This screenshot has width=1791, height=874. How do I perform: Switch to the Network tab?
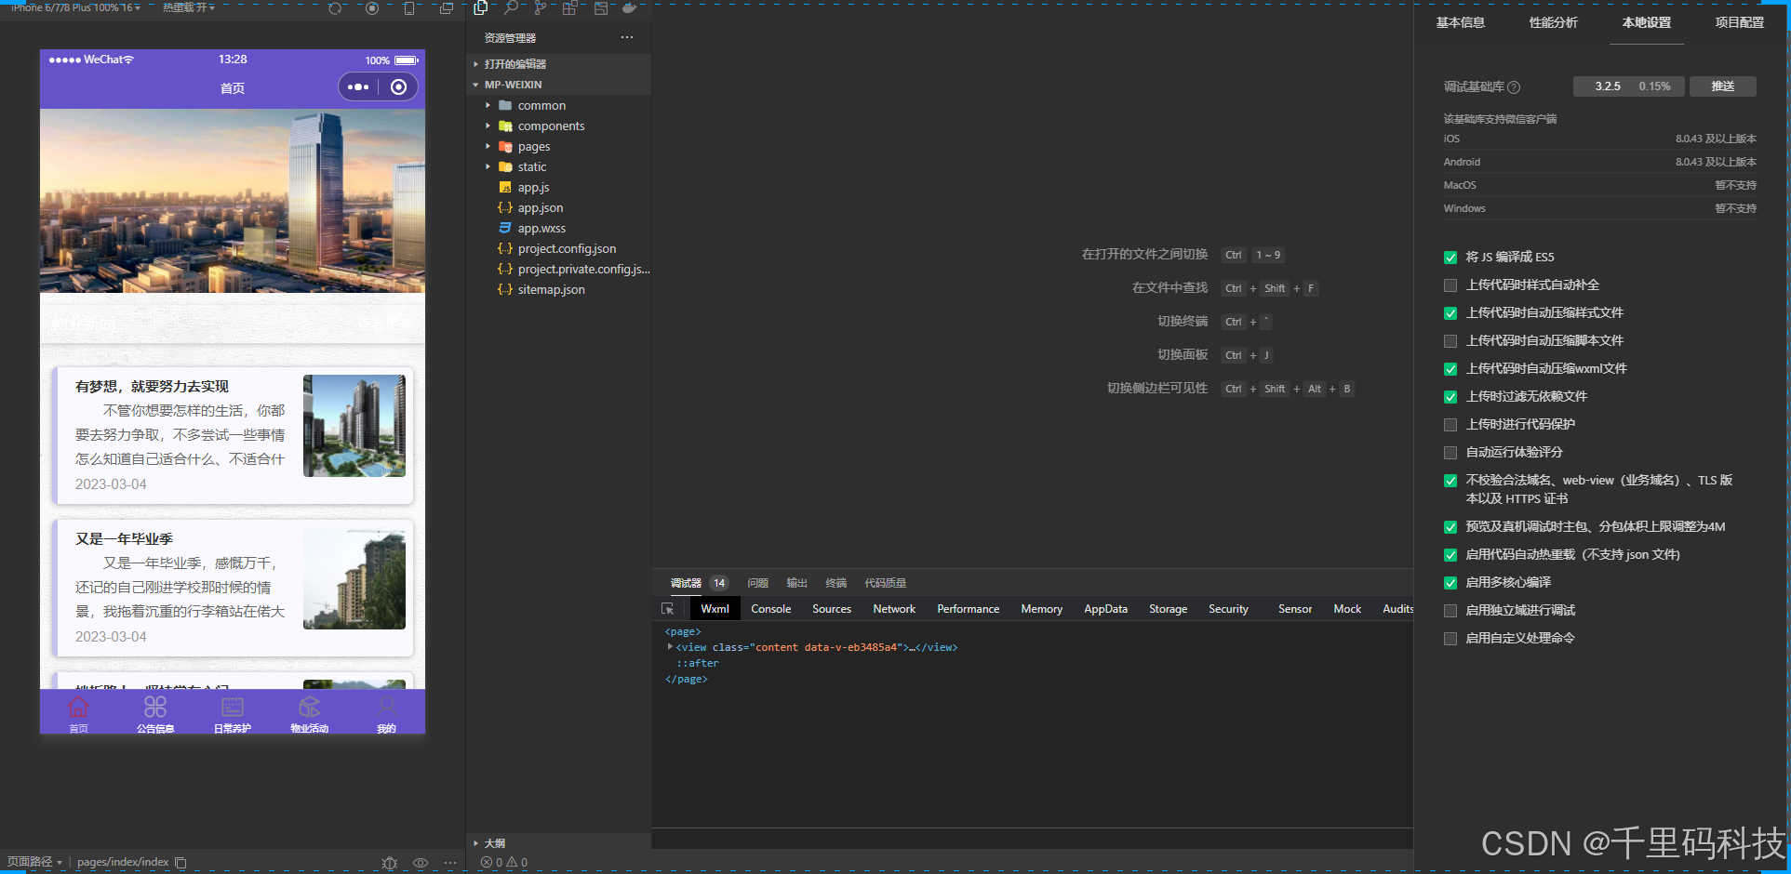pyautogui.click(x=894, y=609)
